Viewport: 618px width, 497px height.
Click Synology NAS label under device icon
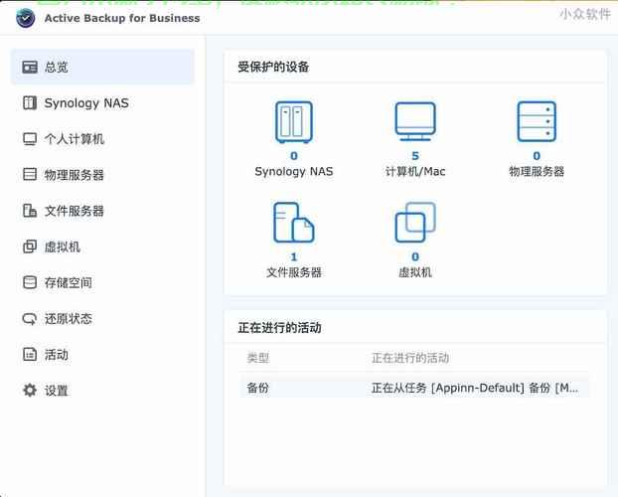coord(294,172)
